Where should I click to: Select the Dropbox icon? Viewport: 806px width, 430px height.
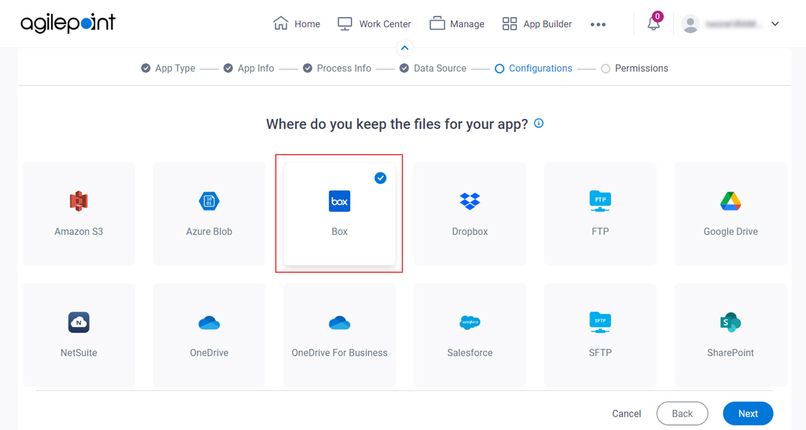click(x=470, y=201)
